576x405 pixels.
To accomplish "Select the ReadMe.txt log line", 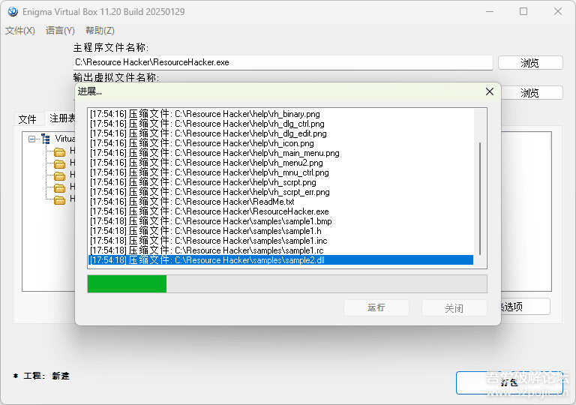I will tap(281, 202).
